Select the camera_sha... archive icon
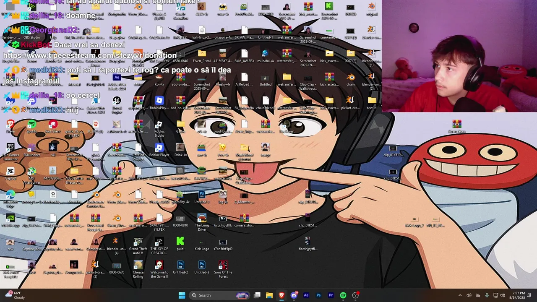The width and height of the screenshot is (537, 302). [x=244, y=220]
